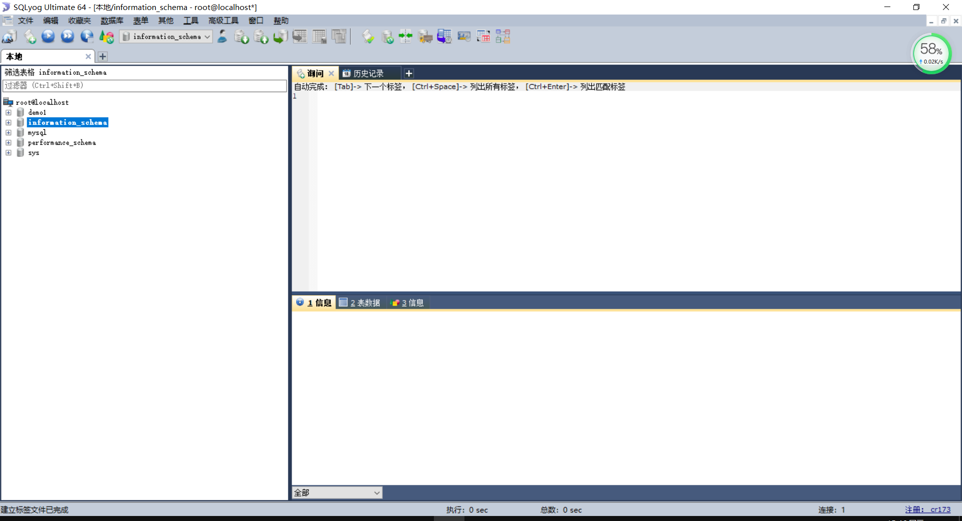Click the 过滤器 filter input field
The image size is (962, 521).
coord(145,86)
